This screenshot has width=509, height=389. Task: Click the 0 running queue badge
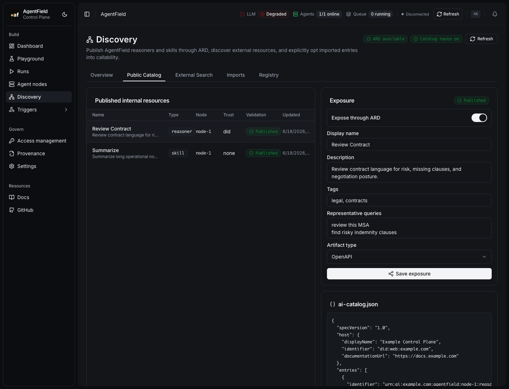[x=381, y=14]
